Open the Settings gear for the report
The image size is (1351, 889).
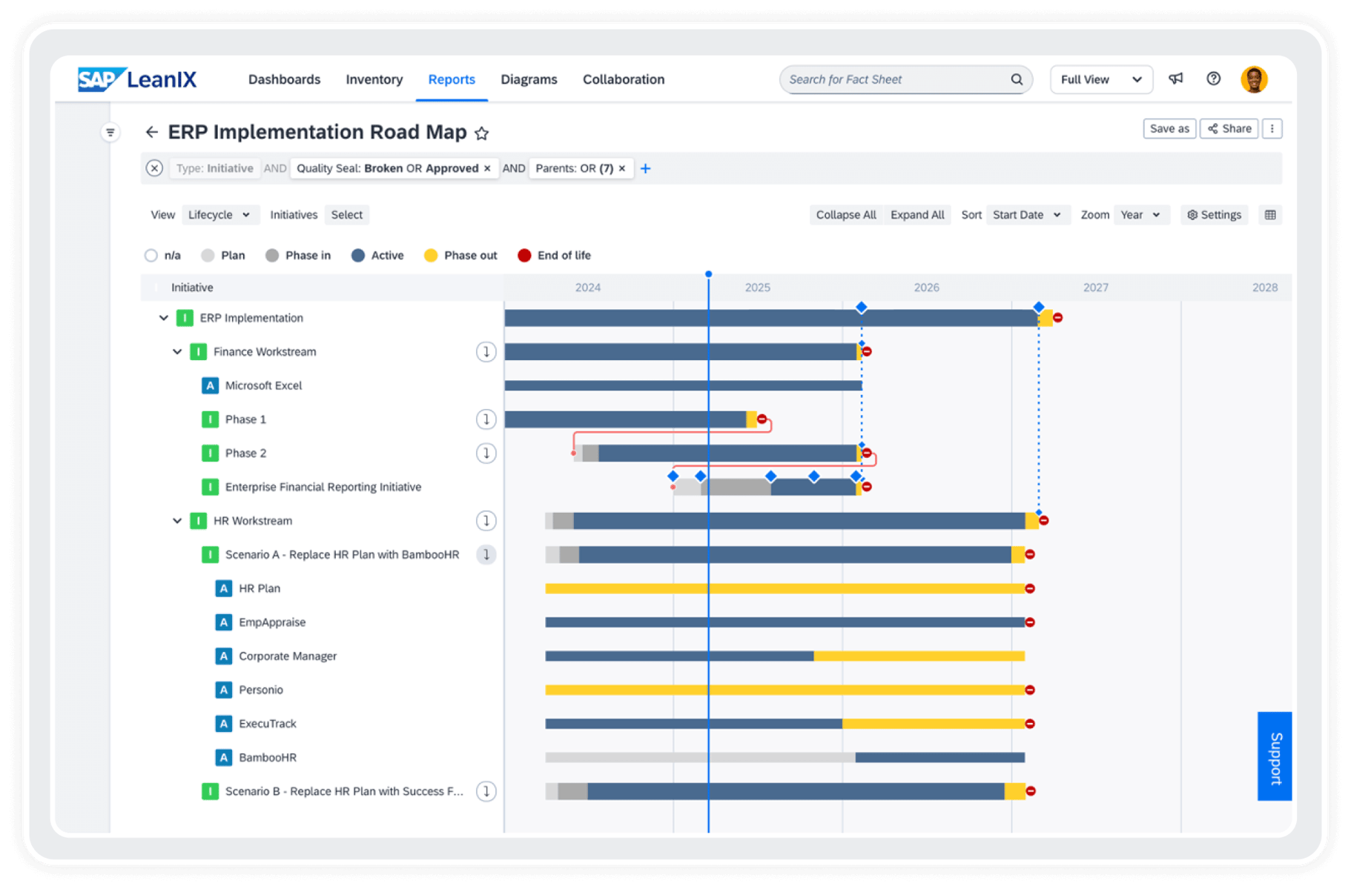(x=1214, y=215)
